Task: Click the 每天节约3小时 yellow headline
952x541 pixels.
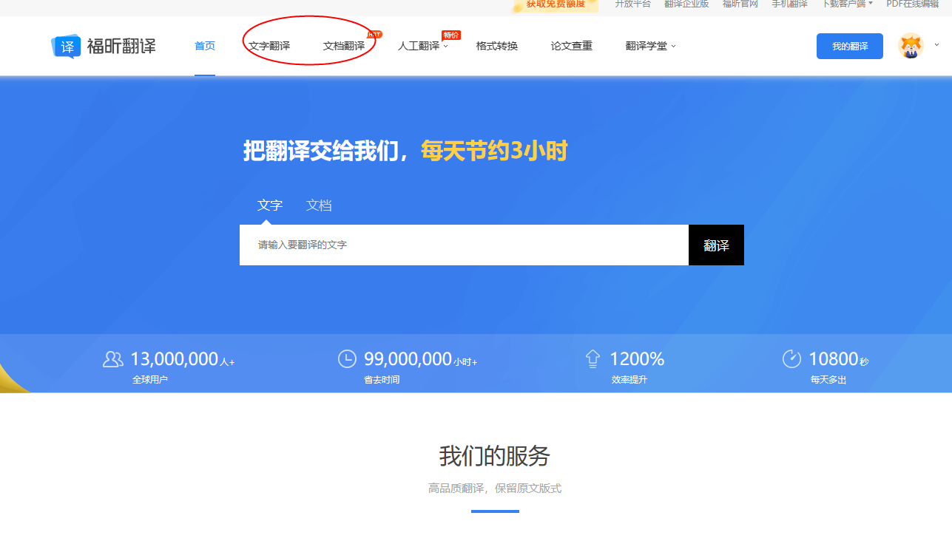Action: click(x=494, y=152)
